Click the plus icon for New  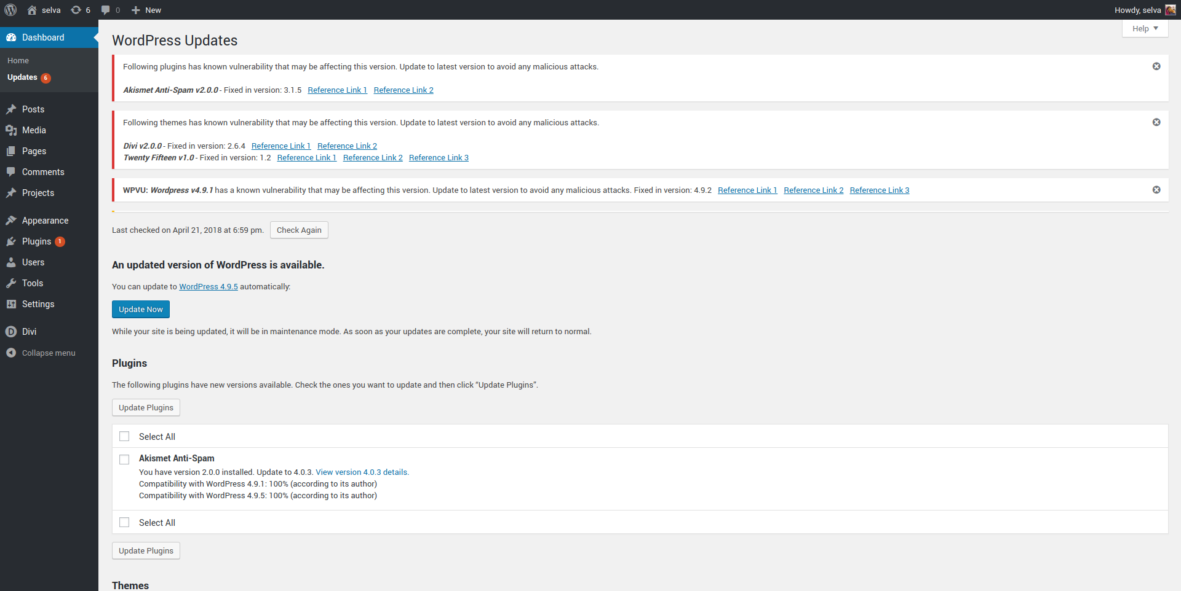tap(136, 10)
